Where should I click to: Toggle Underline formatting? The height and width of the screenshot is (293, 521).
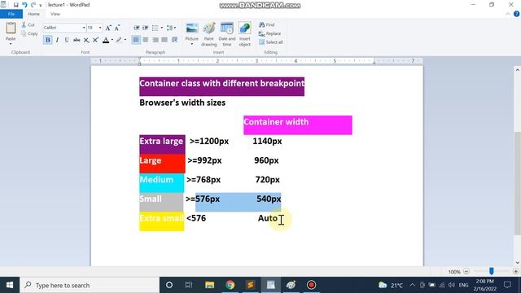click(67, 40)
